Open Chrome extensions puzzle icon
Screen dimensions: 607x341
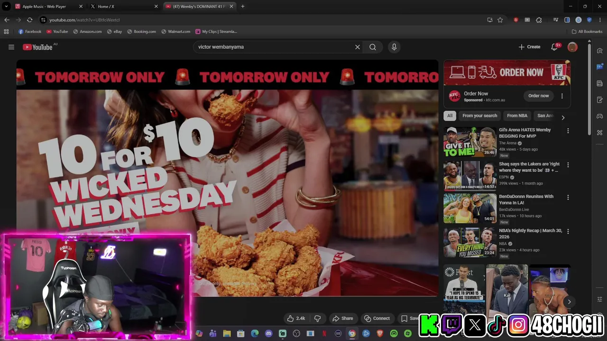(x=539, y=20)
